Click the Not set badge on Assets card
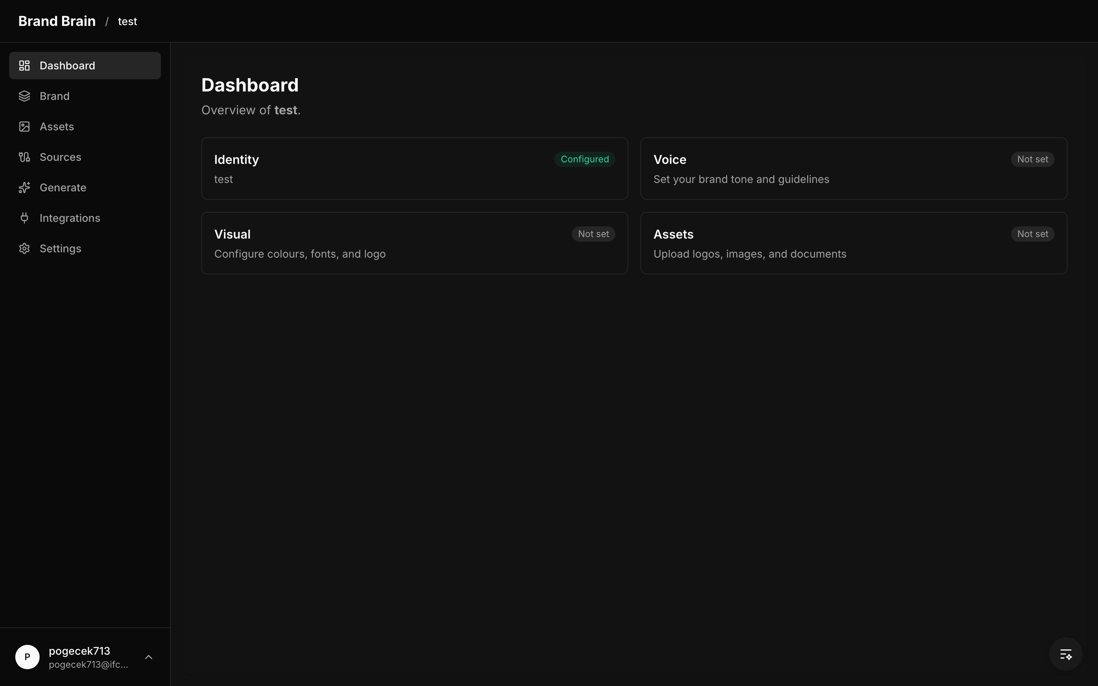Screen dimensions: 1098x686 (x=1032, y=234)
